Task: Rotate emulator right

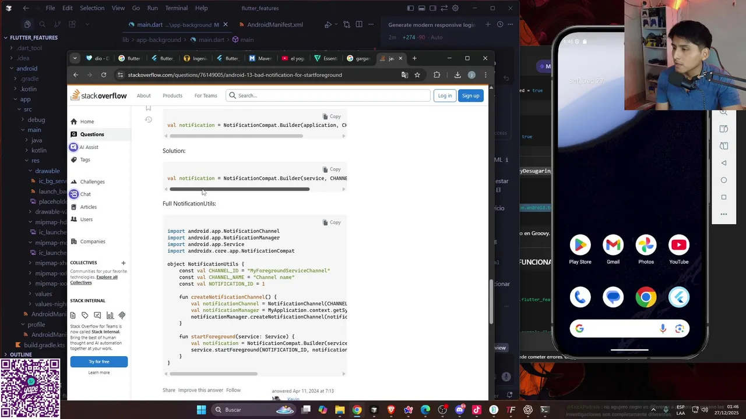Action: pyautogui.click(x=724, y=145)
